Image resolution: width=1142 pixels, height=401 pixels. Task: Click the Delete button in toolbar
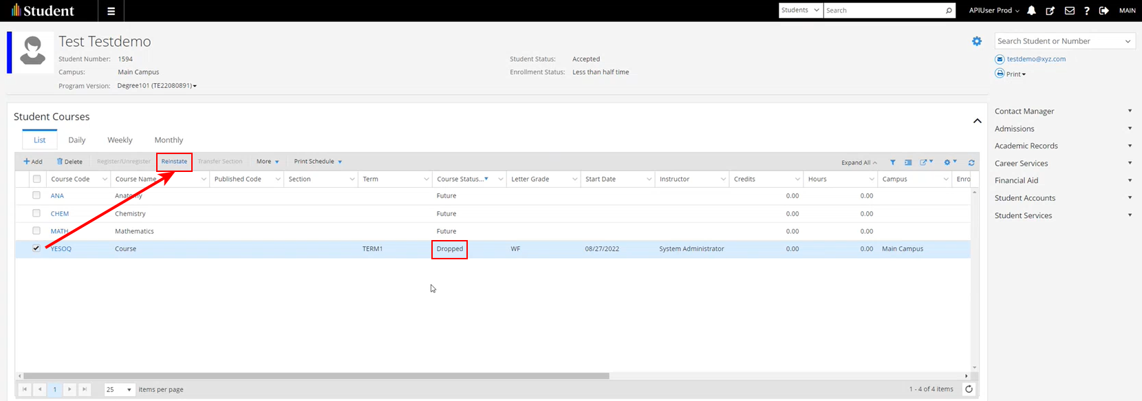tap(69, 162)
